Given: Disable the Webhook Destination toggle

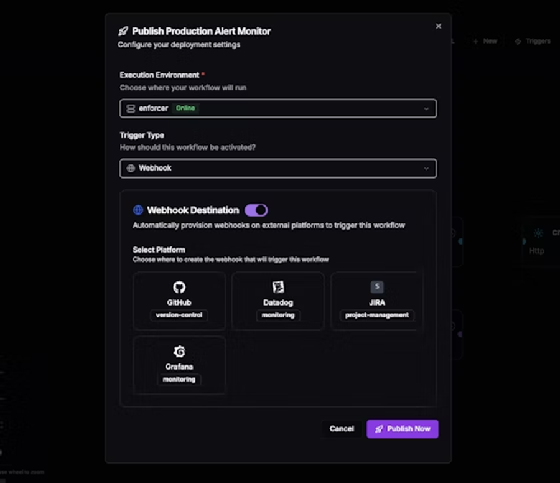Looking at the screenshot, I should pyautogui.click(x=256, y=210).
